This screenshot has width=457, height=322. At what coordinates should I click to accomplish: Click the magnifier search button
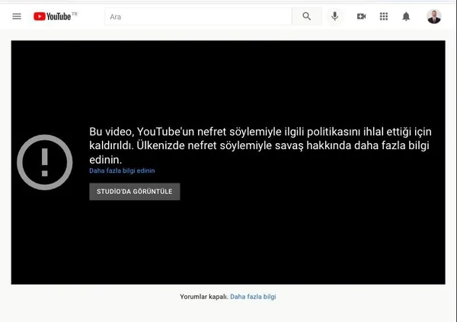coord(307,16)
